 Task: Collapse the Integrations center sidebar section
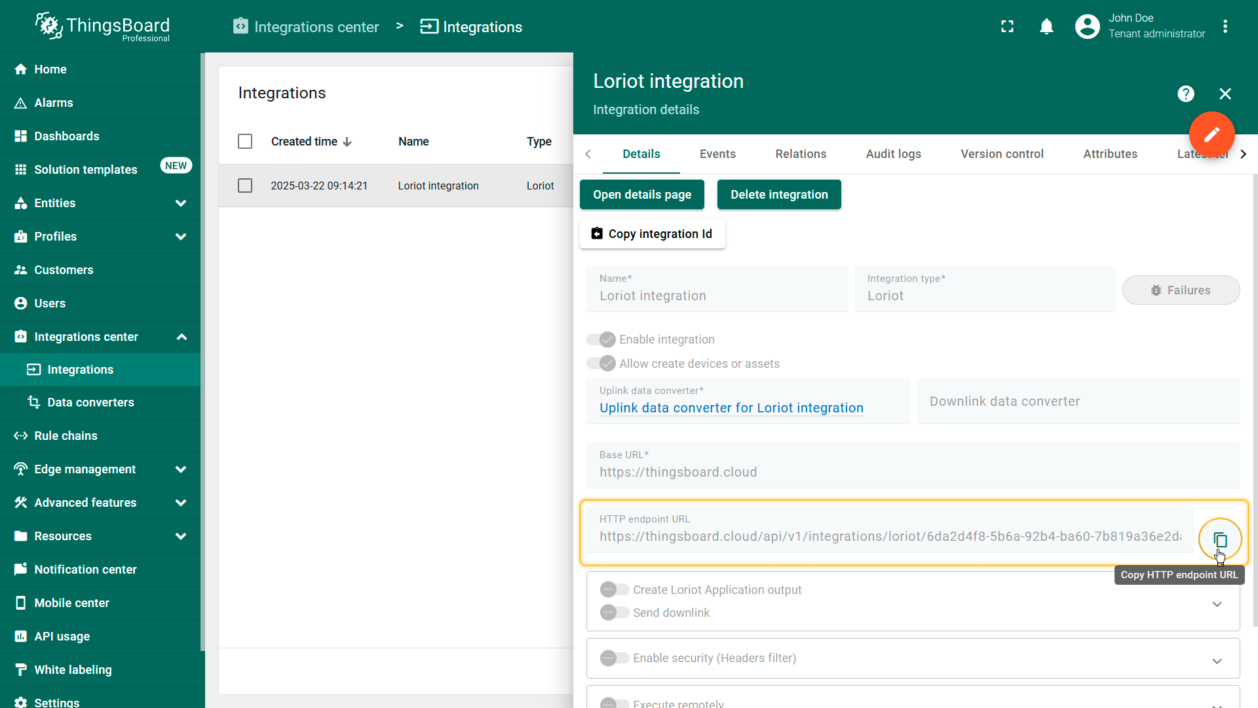click(181, 337)
